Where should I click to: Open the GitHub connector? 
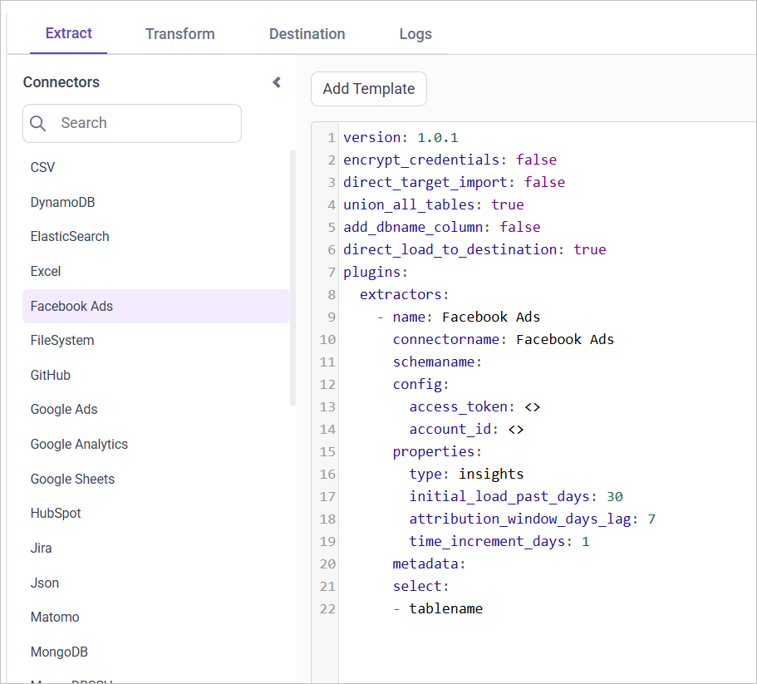coord(51,375)
